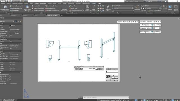180x101 pixels.
Task: Switch to Sheet 009 GA drawing tab
Action: 52,15
